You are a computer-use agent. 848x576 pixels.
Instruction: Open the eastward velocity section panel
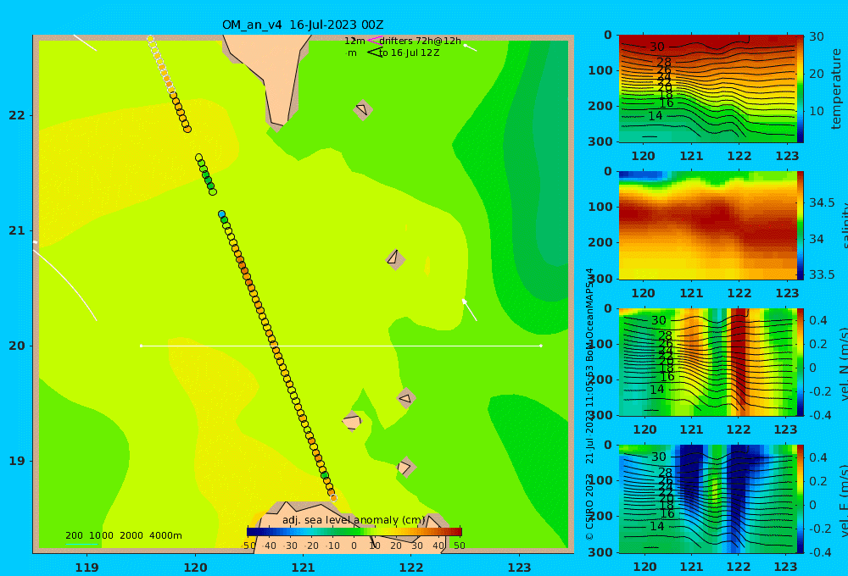[707, 499]
